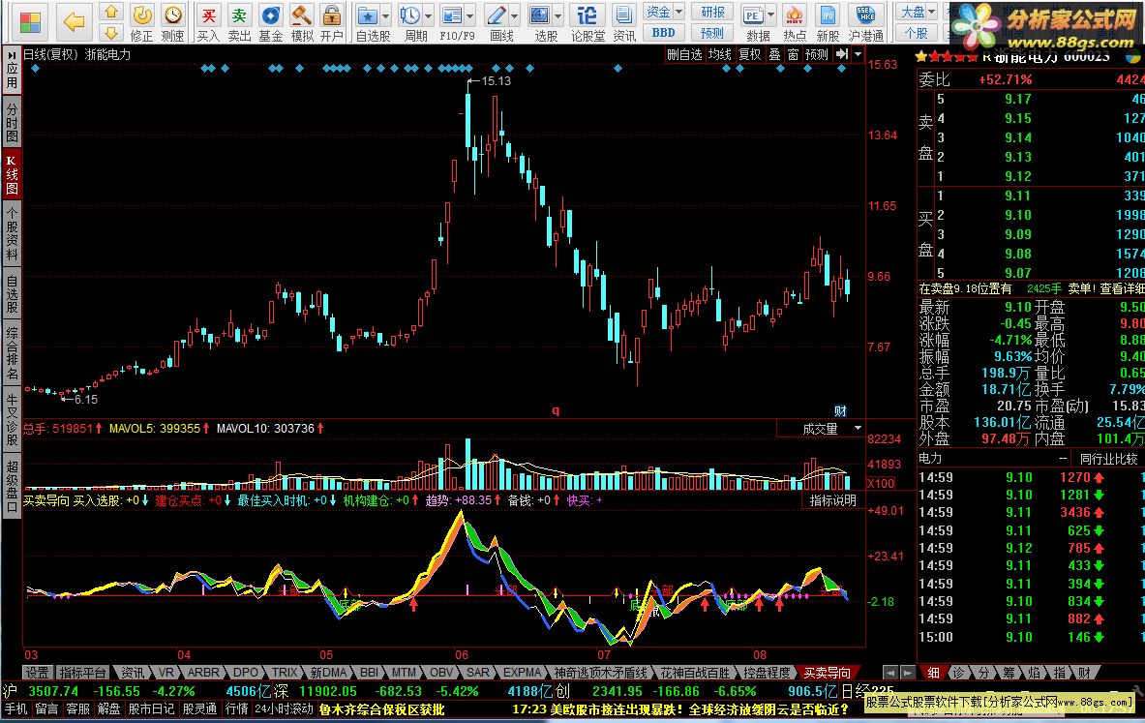Viewport: 1145px width, 723px height.
Task: Click the 个股 toolbar button
Action: click(x=916, y=33)
